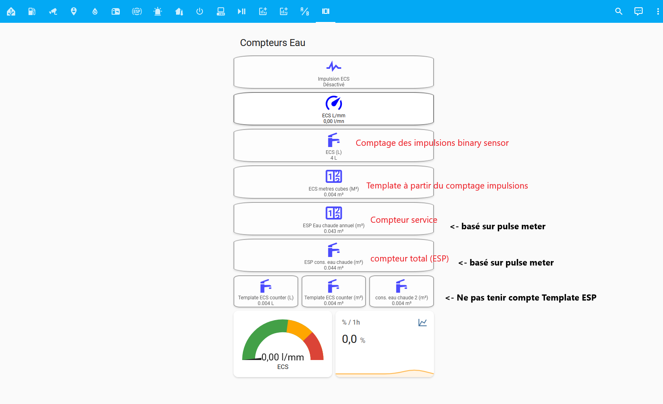The image size is (663, 404).
Task: Open the second chart-plus tab
Action: 284,11
